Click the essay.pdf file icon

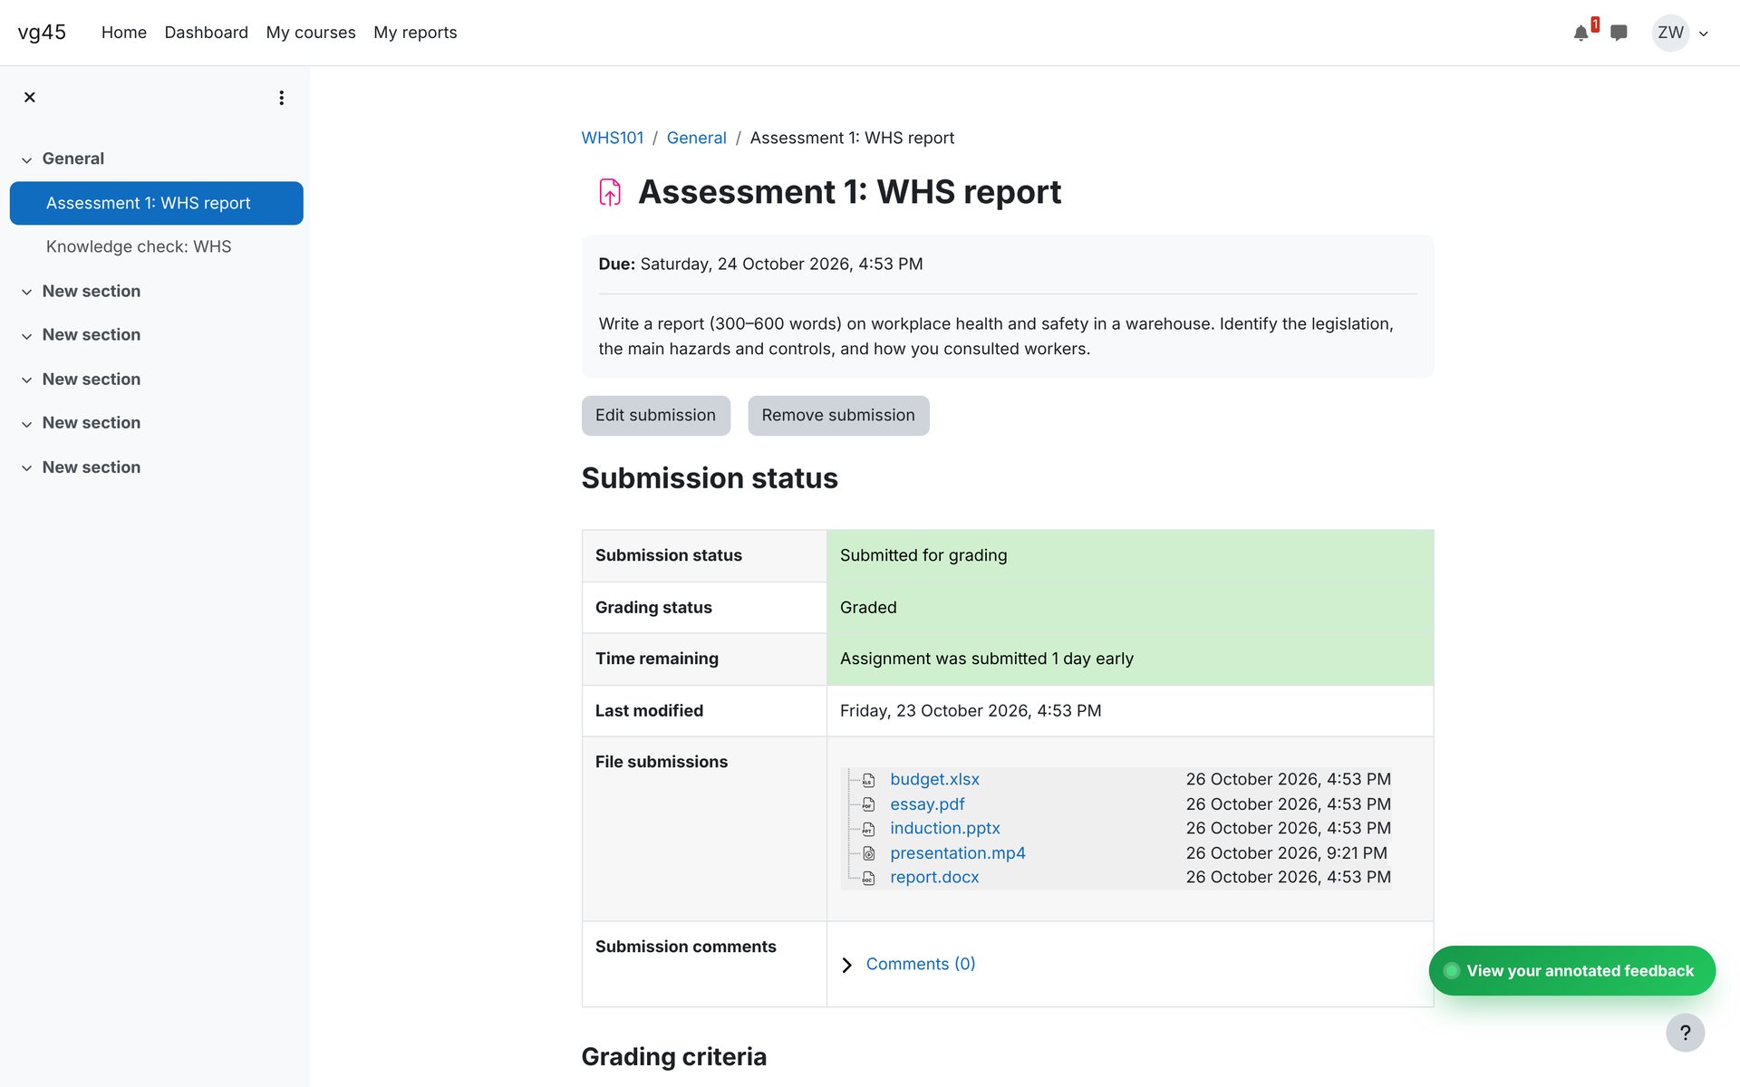[868, 804]
